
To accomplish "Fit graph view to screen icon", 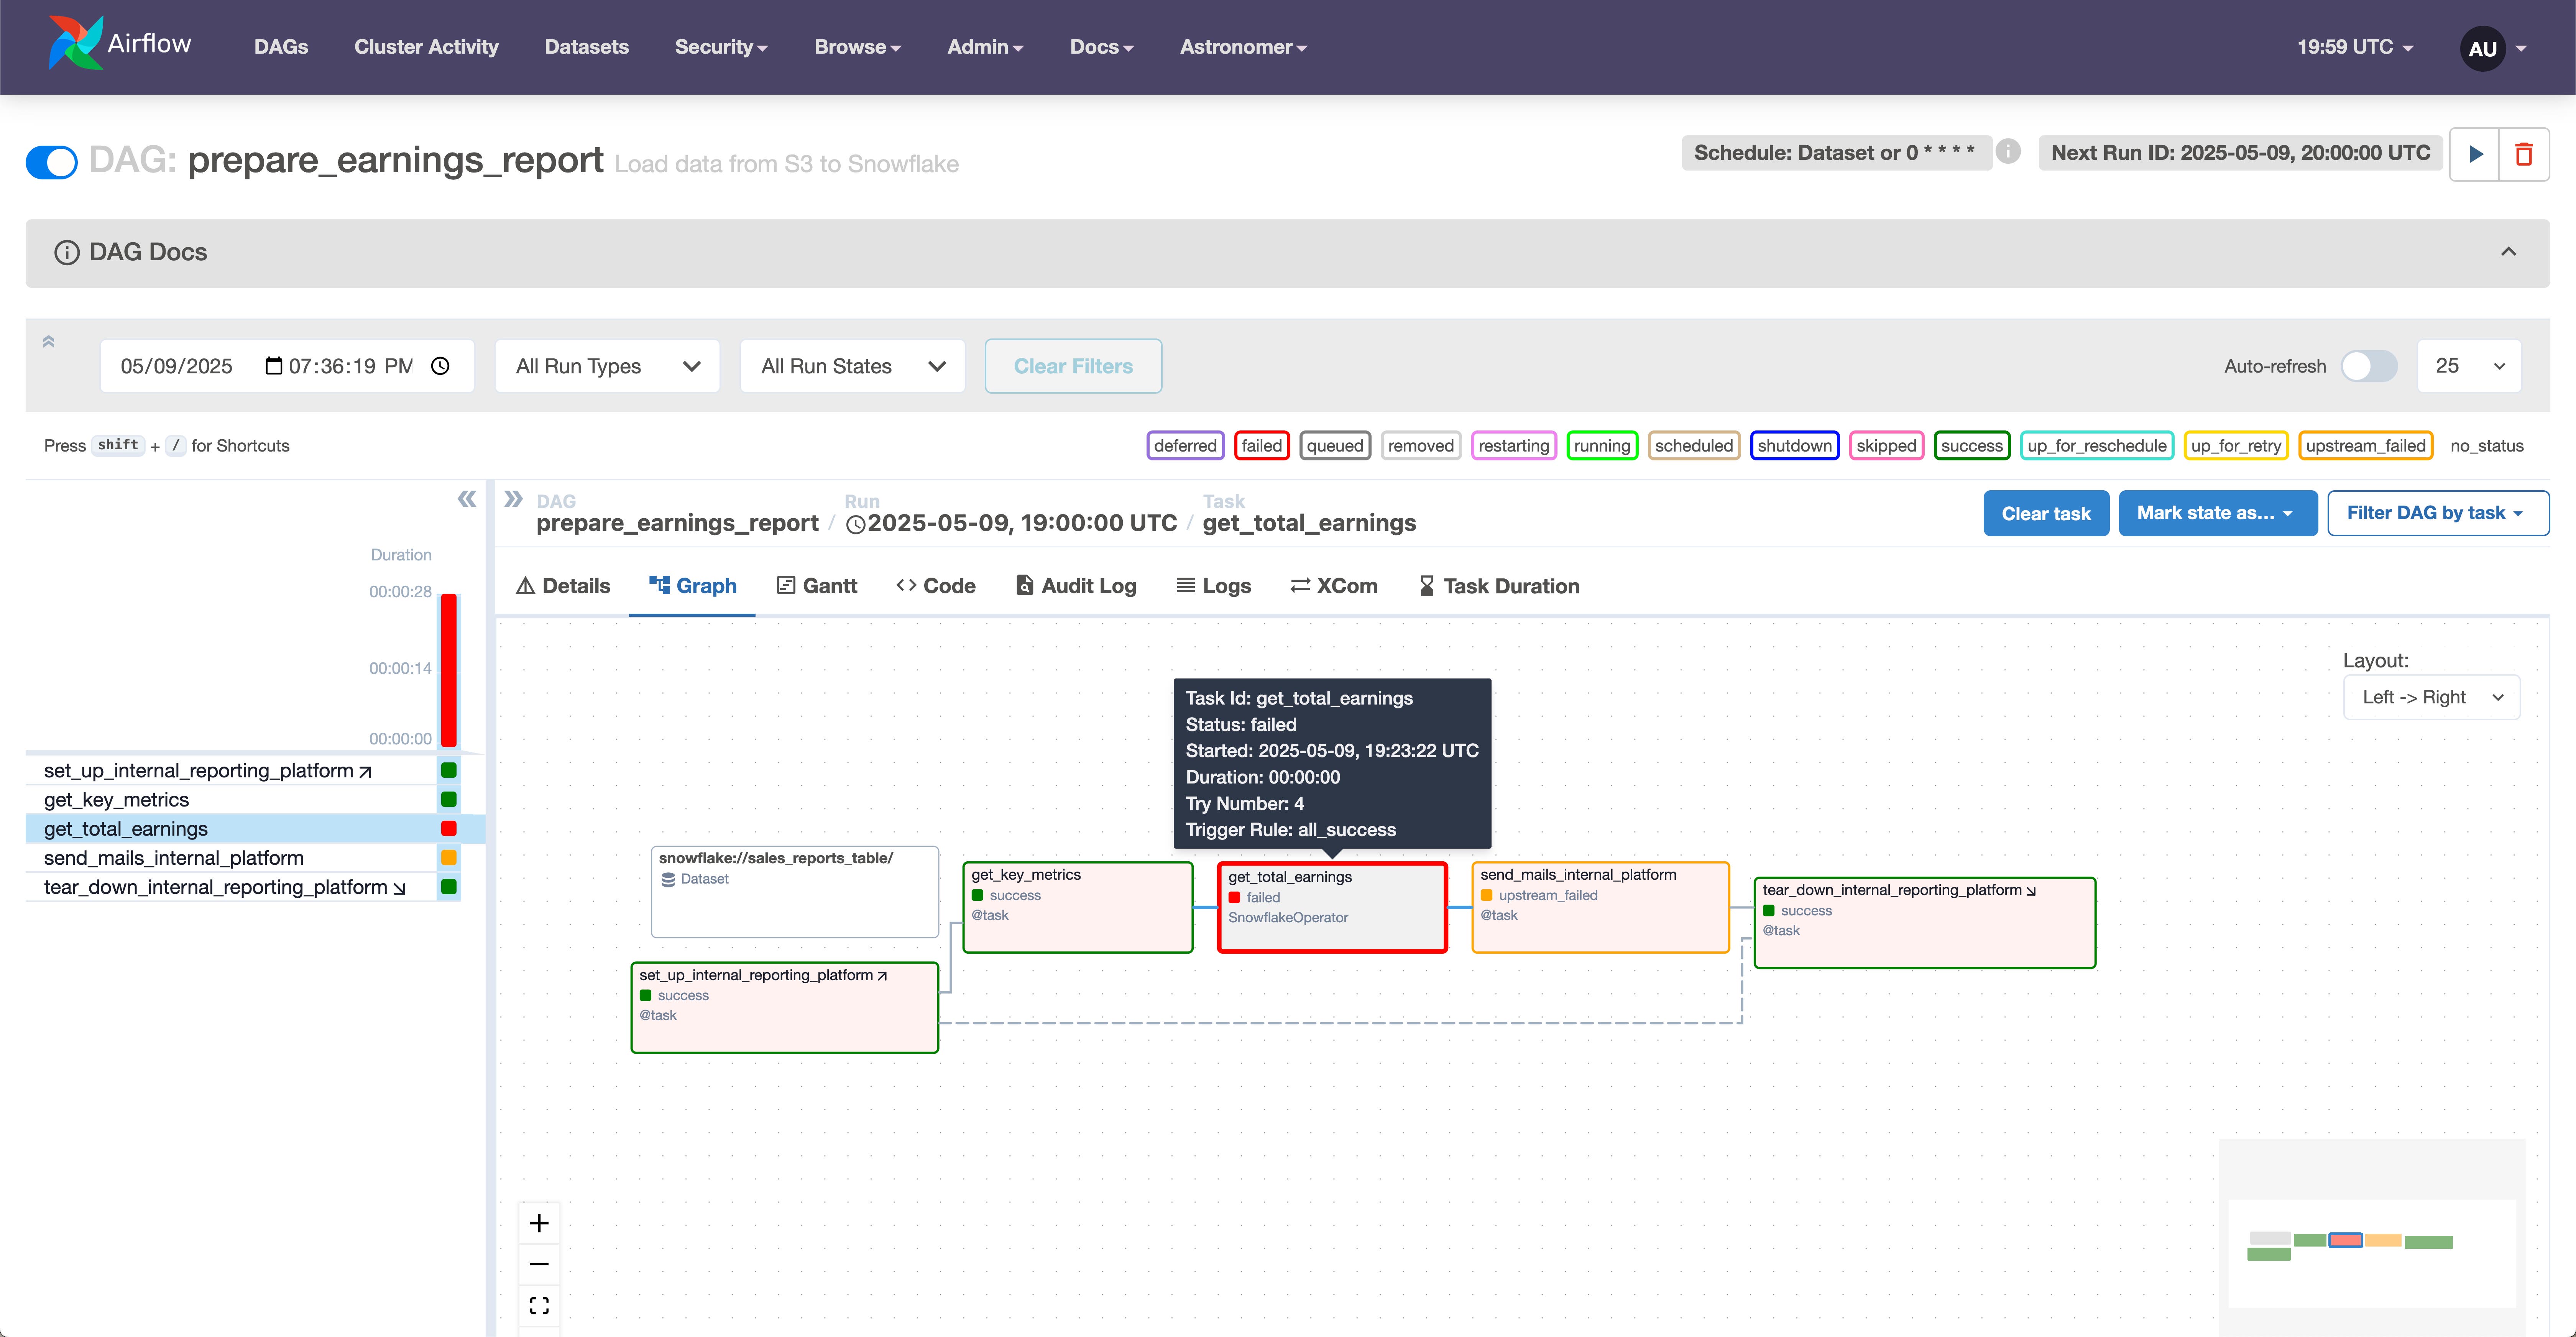I will (539, 1305).
